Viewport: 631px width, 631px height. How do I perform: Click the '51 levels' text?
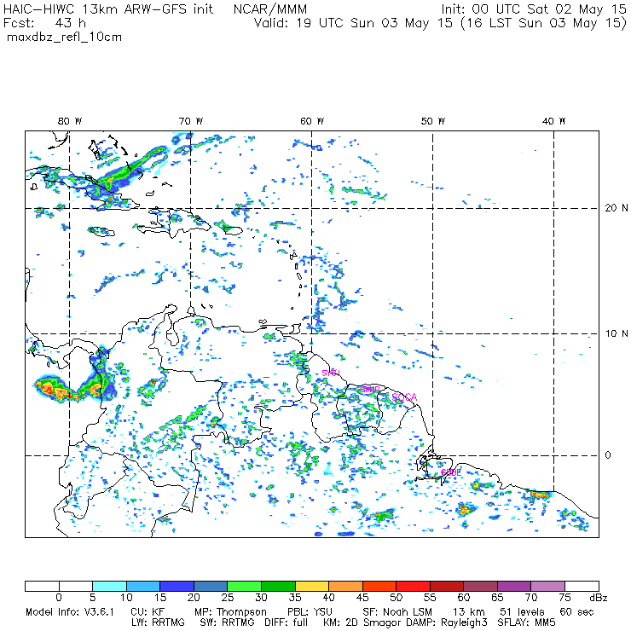(x=522, y=612)
